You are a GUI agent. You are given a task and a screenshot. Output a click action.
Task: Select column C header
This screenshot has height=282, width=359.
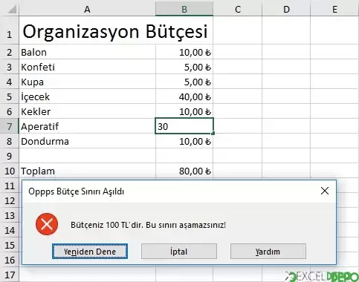(238, 9)
